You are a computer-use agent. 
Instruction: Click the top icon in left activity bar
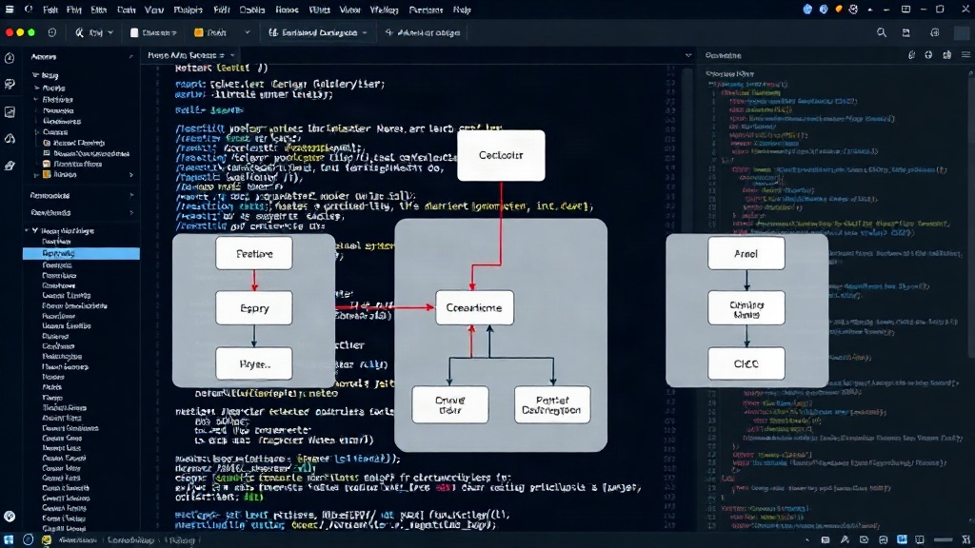pos(10,58)
